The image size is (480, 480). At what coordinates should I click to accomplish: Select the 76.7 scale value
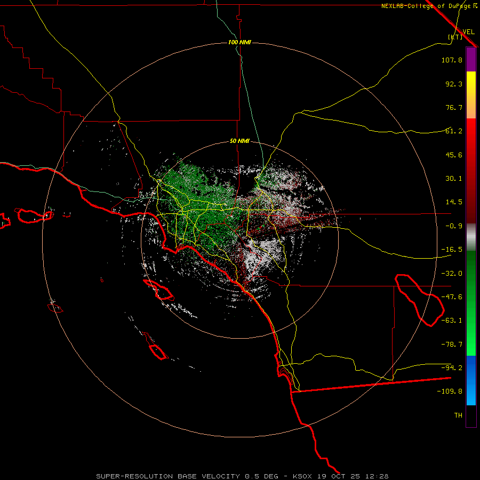click(x=454, y=107)
